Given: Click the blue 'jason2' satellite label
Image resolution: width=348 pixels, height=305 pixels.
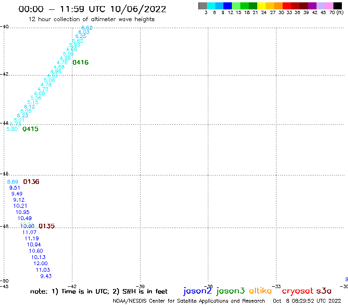Looking at the screenshot, I should [198, 291].
